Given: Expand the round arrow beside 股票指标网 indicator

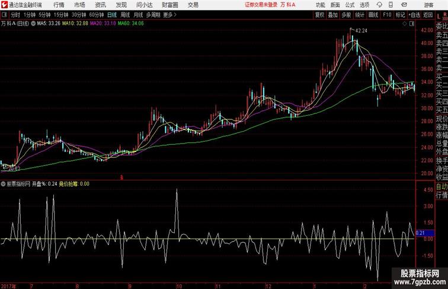Looking at the screenshot, I should pyautogui.click(x=3, y=184).
